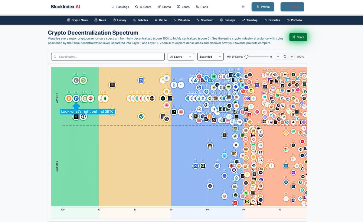Screen dimensions: 363x222
Task: Click the LAYER 2 axis label
Action: click(x=57, y=166)
